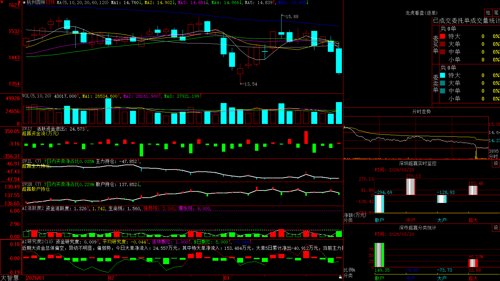This screenshot has height=281, width=500.
Task: Click the 大智慧 logo in bottom-left
Action: click(x=10, y=278)
